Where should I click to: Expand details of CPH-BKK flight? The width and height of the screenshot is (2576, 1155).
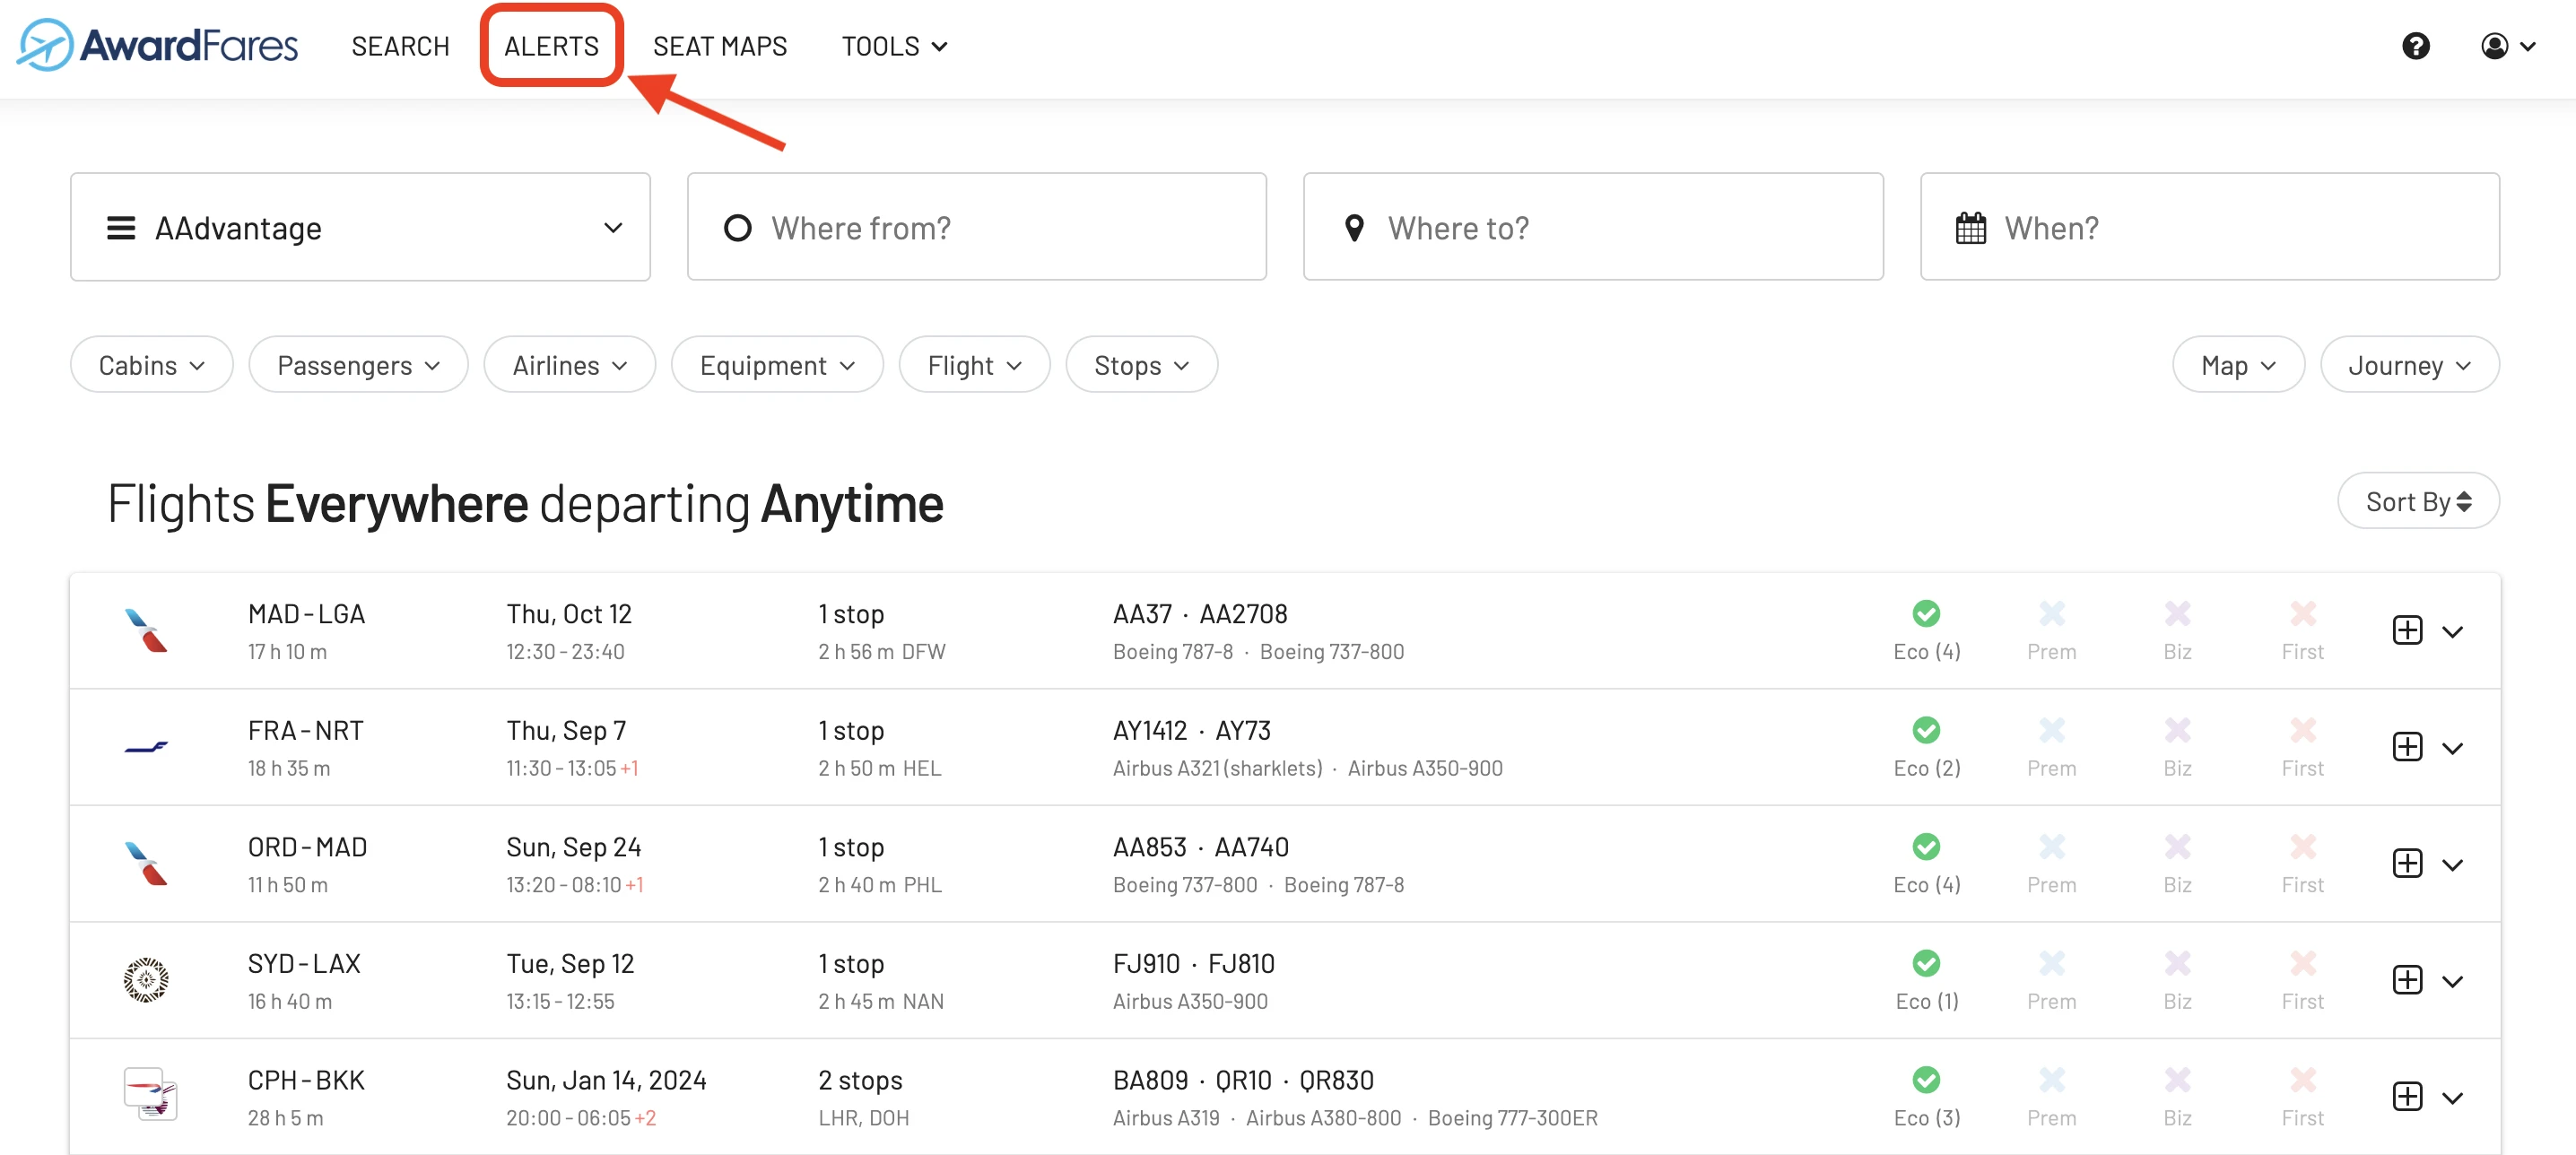(x=2452, y=1098)
